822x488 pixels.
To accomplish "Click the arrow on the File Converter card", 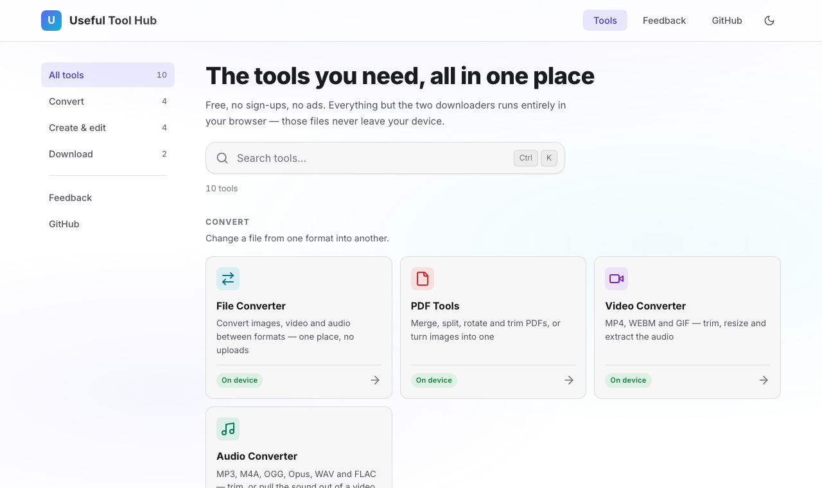I will tap(375, 380).
